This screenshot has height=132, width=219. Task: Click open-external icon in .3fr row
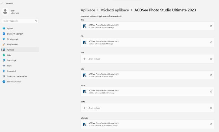(211, 42)
